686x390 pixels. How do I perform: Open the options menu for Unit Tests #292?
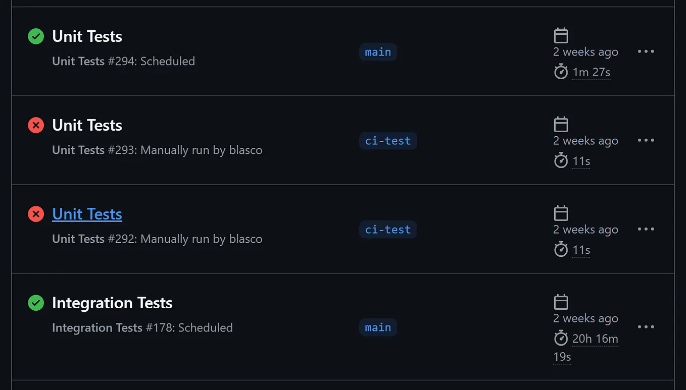[646, 229]
